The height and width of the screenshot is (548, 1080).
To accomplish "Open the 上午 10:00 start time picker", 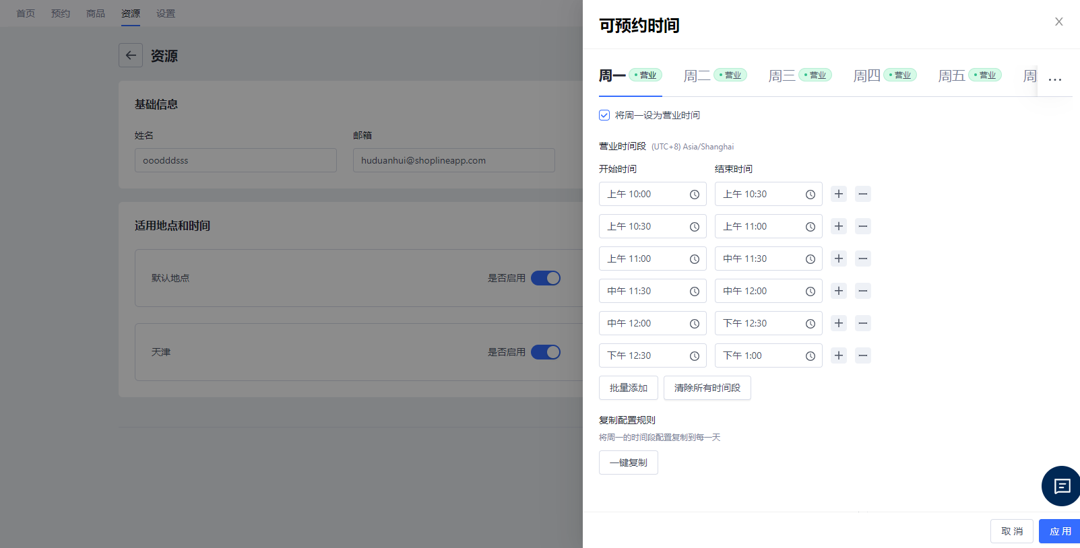I will coord(652,194).
